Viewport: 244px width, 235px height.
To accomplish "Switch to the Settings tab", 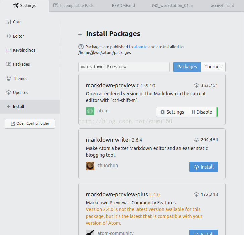I will pos(24,6).
